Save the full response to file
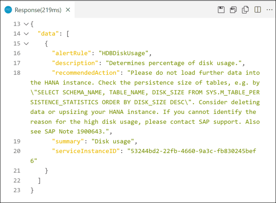The image size is (276, 203). [x=221, y=10]
